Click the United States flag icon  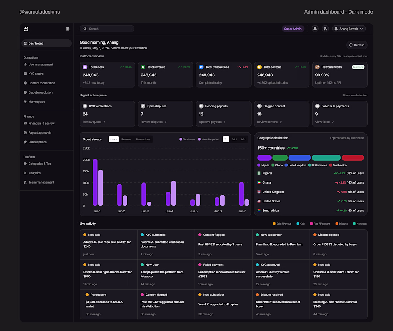pyautogui.click(x=259, y=201)
